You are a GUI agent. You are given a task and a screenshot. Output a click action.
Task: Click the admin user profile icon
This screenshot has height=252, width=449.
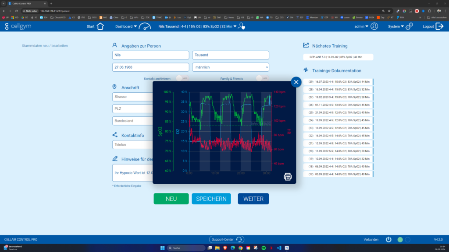[x=374, y=26]
